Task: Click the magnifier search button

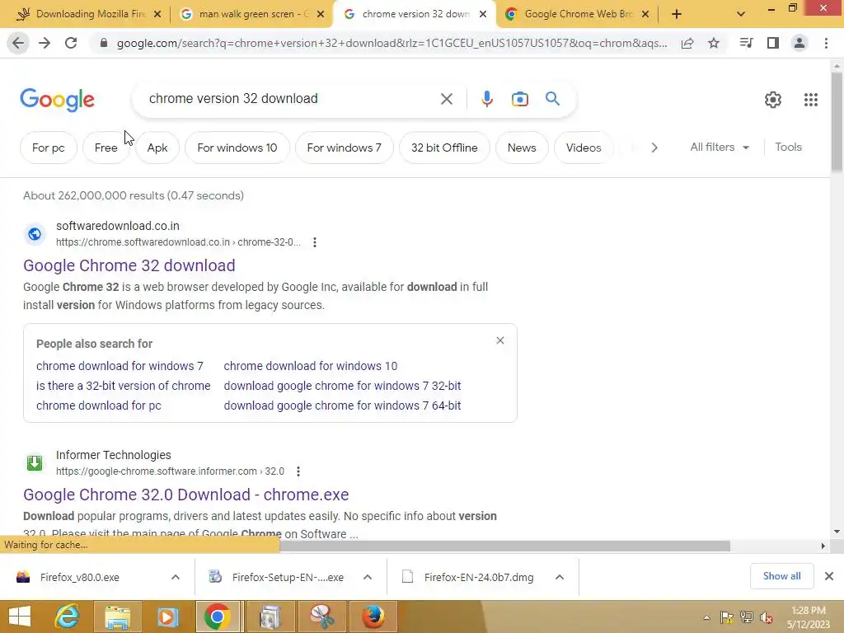Action: (x=552, y=99)
